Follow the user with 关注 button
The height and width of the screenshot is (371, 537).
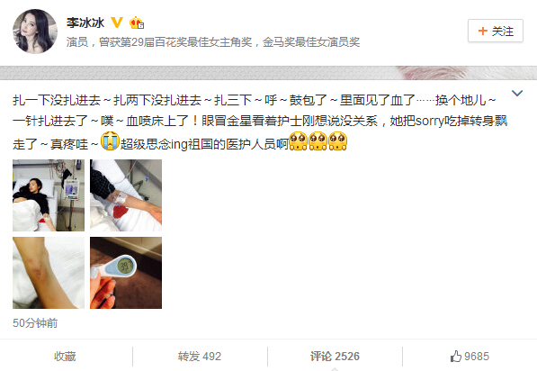tap(496, 31)
